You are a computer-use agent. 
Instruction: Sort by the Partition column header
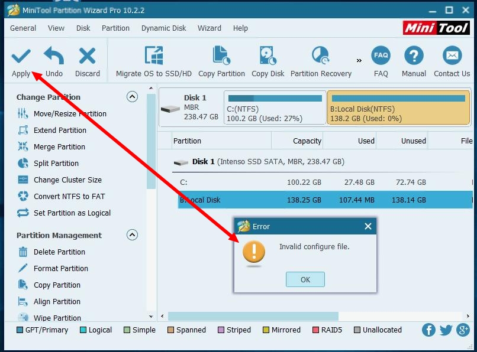221,141
